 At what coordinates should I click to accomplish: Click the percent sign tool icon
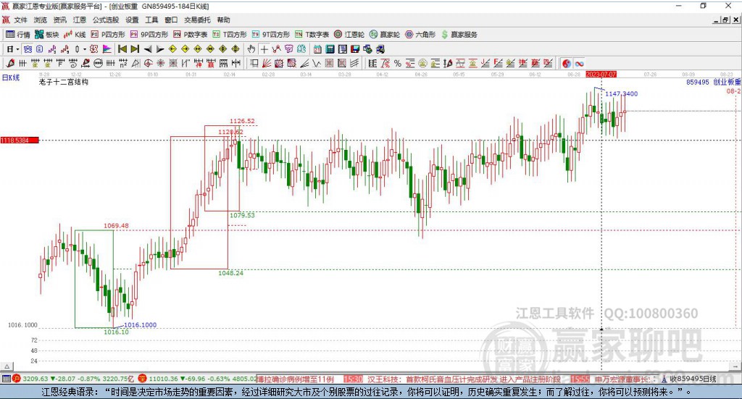click(x=398, y=63)
